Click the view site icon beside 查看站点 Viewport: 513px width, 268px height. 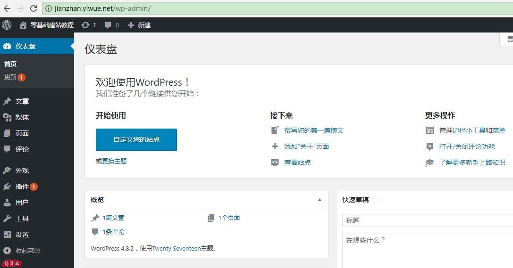[x=275, y=162]
